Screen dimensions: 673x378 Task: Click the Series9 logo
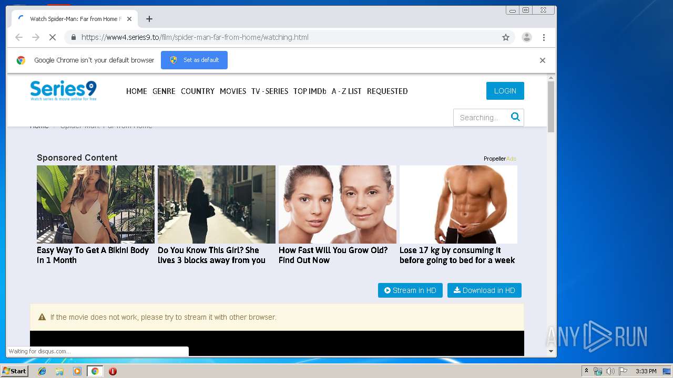coord(63,90)
